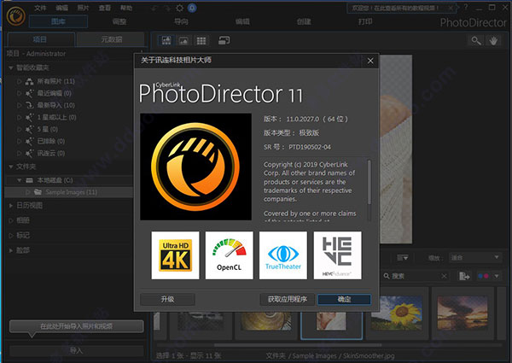The width and height of the screenshot is (512, 363).
Task: Select 最近编辑 (0) collection
Action: tap(54, 93)
